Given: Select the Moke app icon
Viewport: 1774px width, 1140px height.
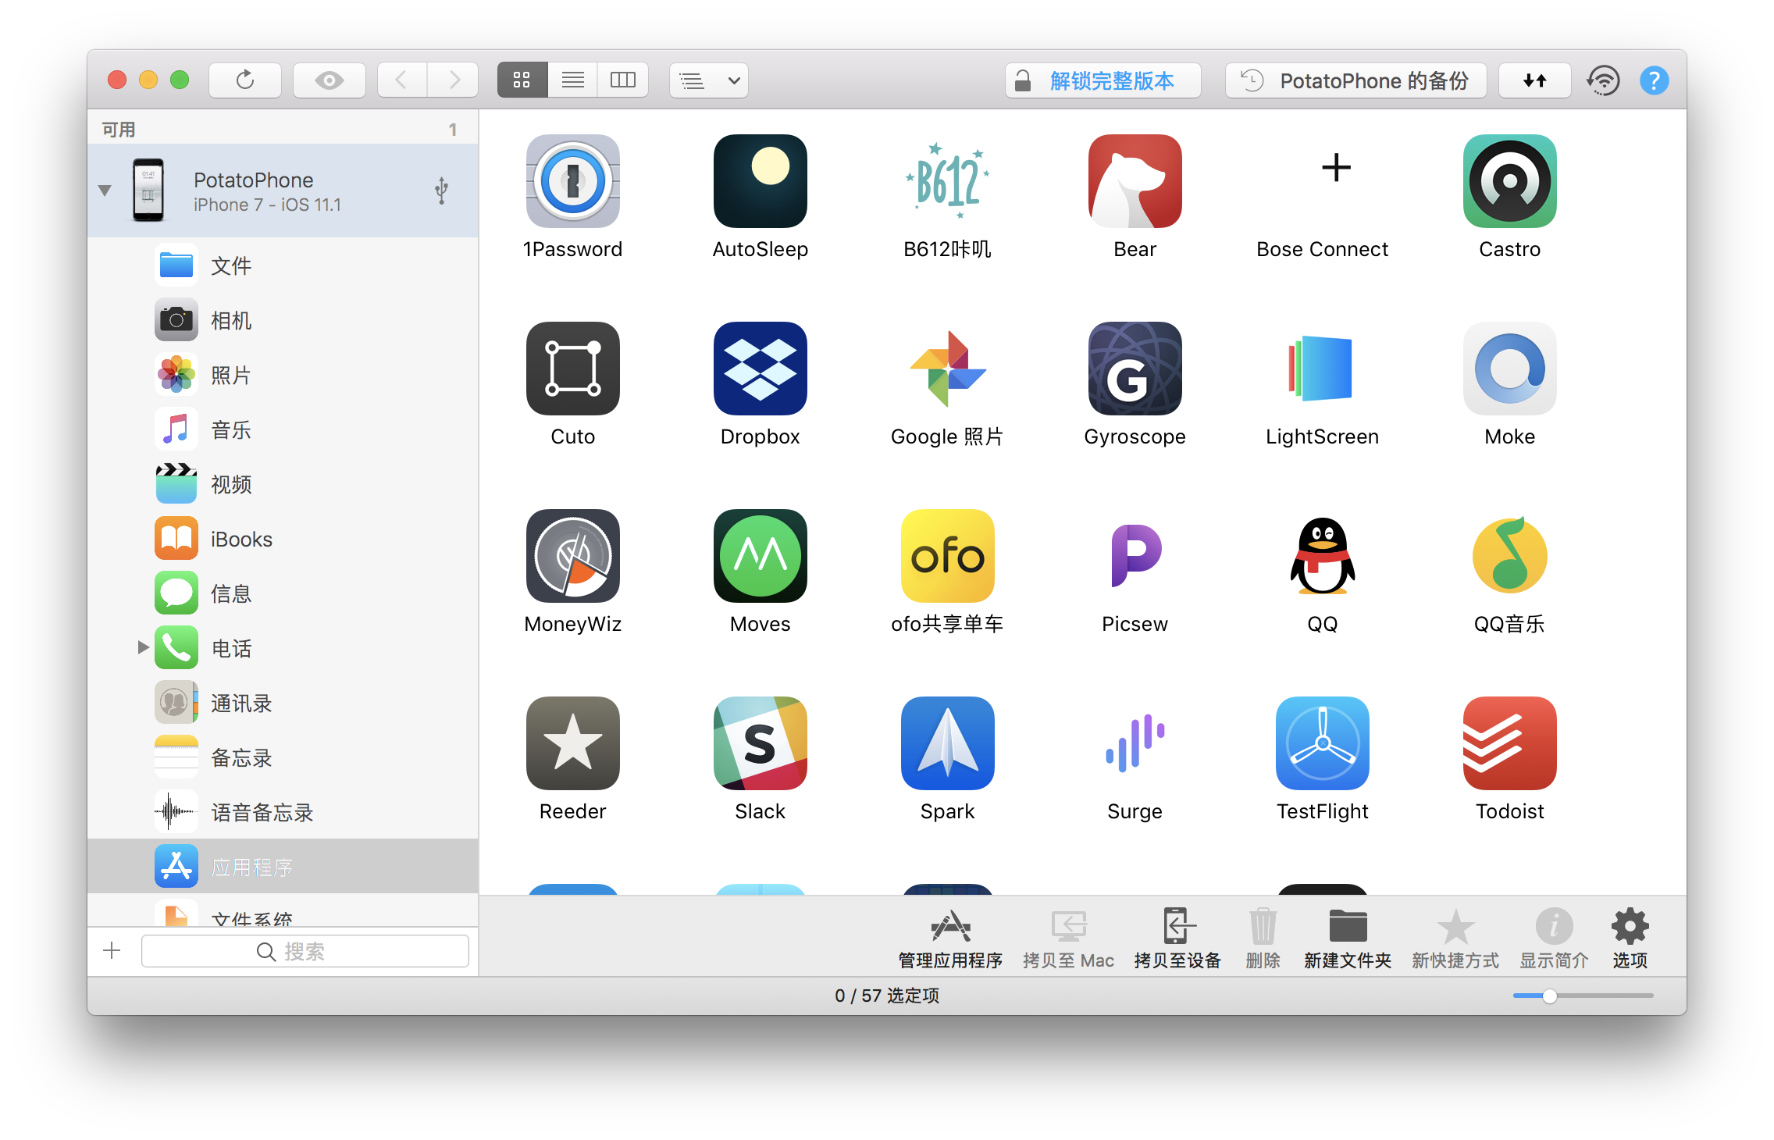Looking at the screenshot, I should coord(1509,369).
